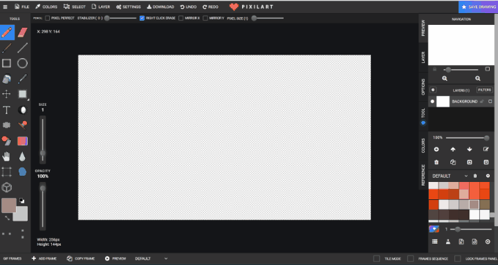
Task: Select the Pencil tool
Action: click(x=7, y=33)
